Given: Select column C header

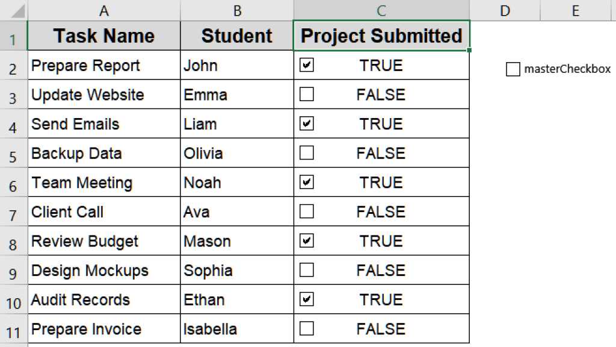Looking at the screenshot, I should pos(381,10).
